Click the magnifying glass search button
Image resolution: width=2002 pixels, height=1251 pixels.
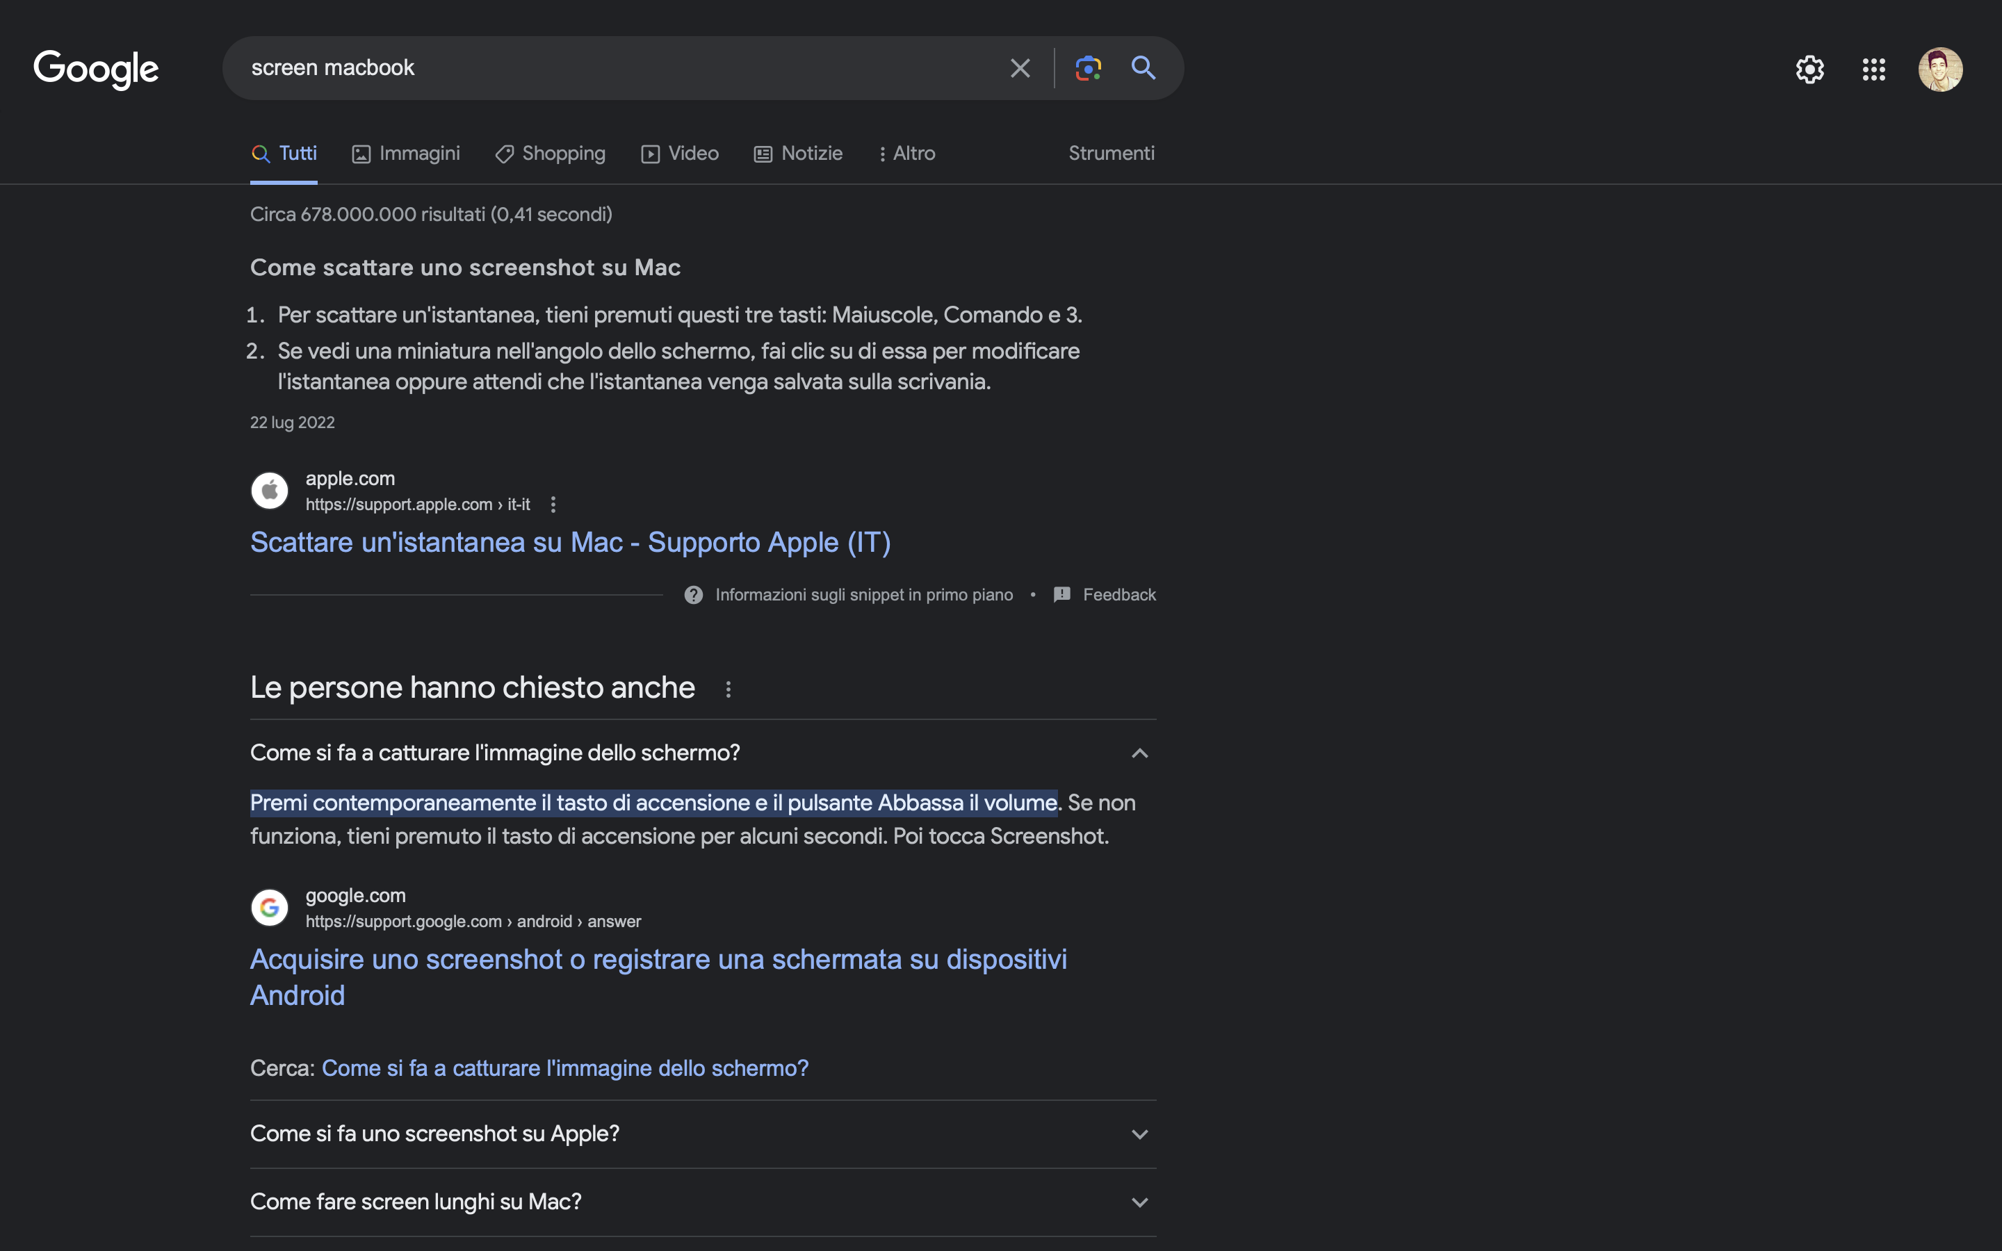tap(1144, 68)
